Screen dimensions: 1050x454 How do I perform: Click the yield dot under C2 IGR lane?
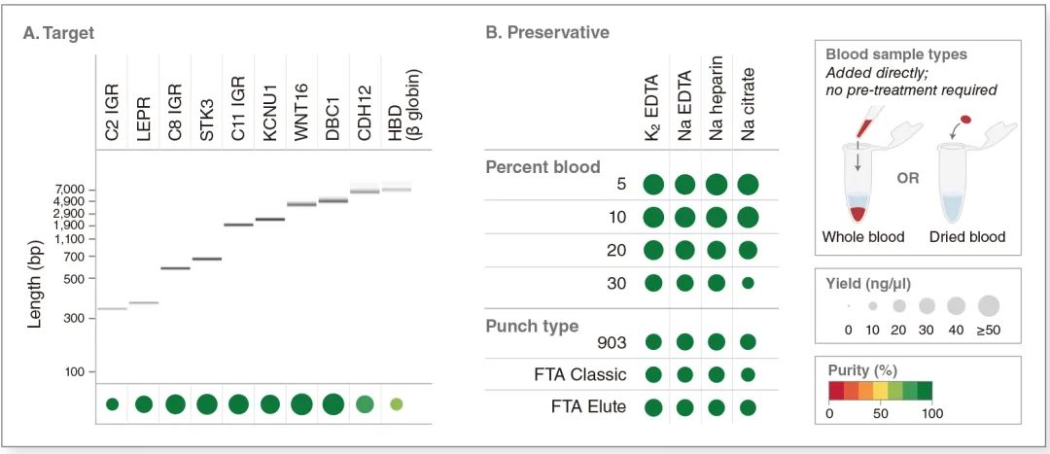112,403
